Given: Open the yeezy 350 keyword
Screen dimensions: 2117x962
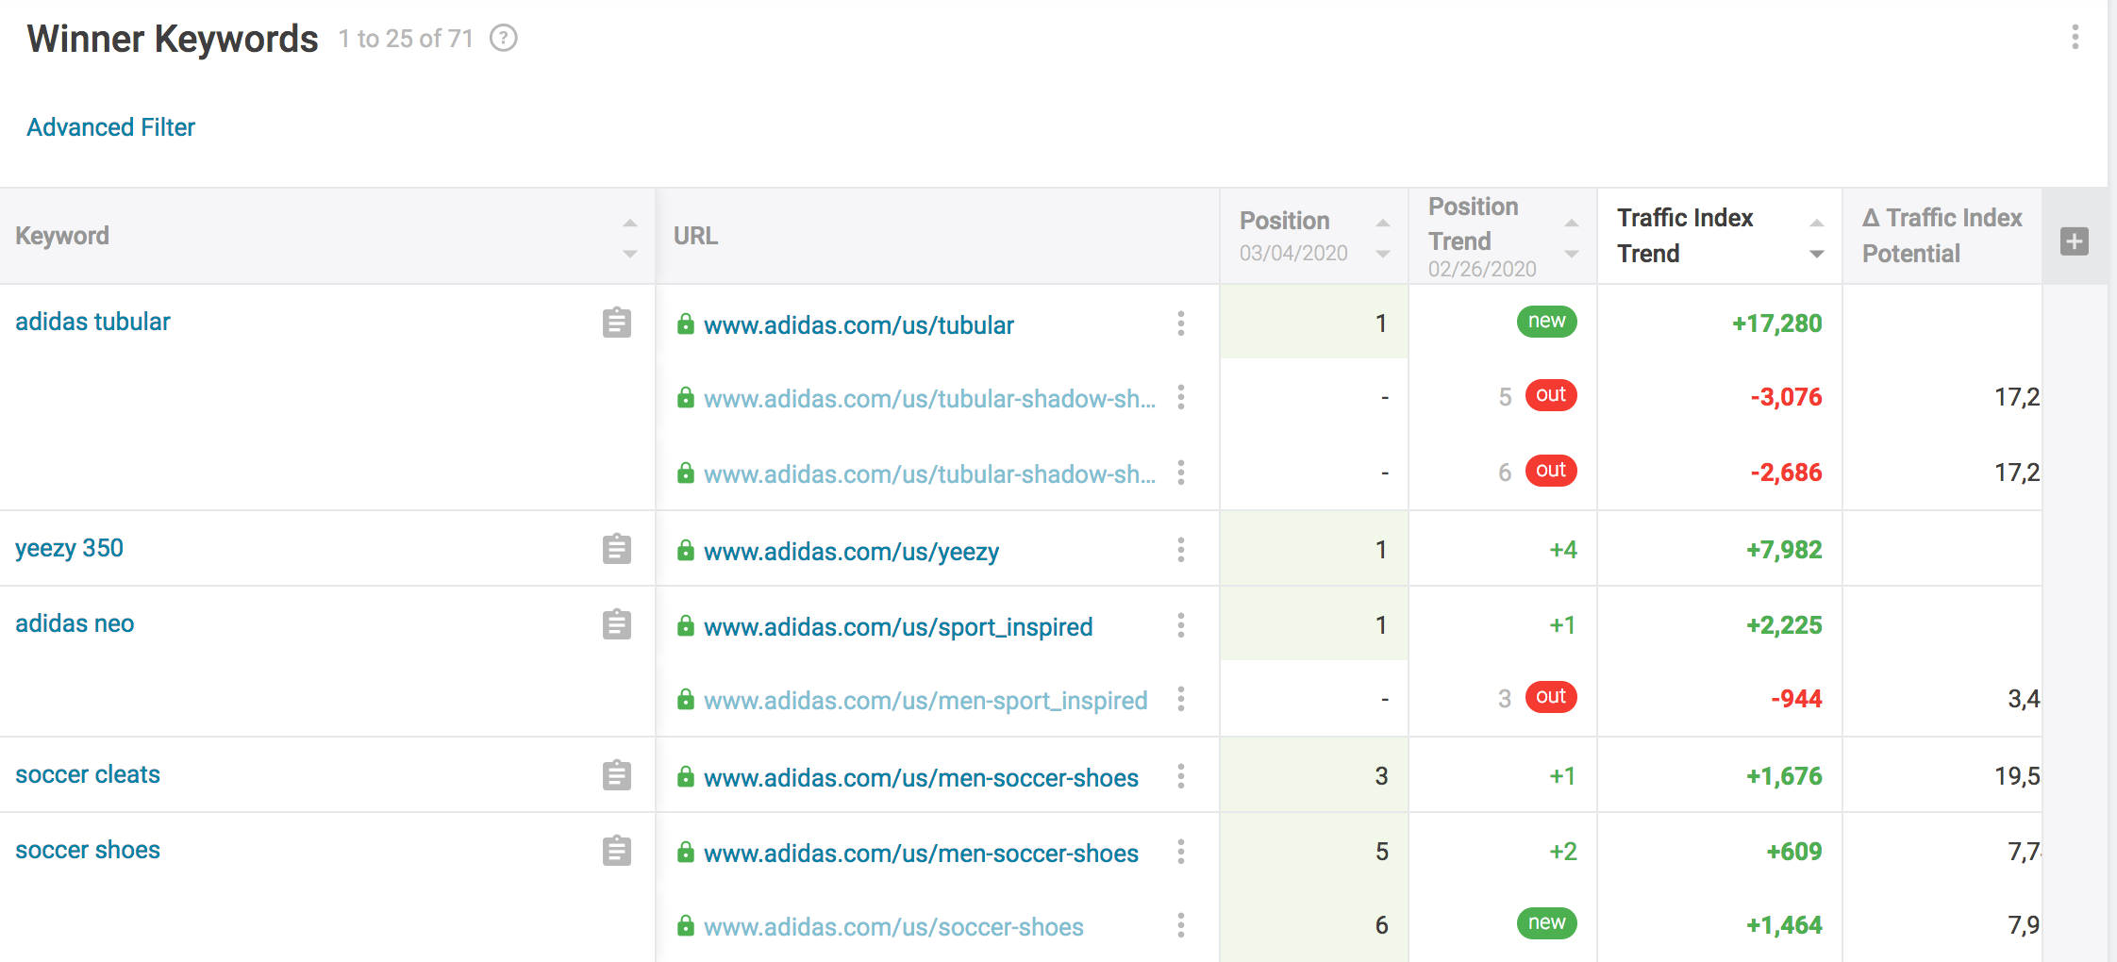Looking at the screenshot, I should [x=69, y=548].
